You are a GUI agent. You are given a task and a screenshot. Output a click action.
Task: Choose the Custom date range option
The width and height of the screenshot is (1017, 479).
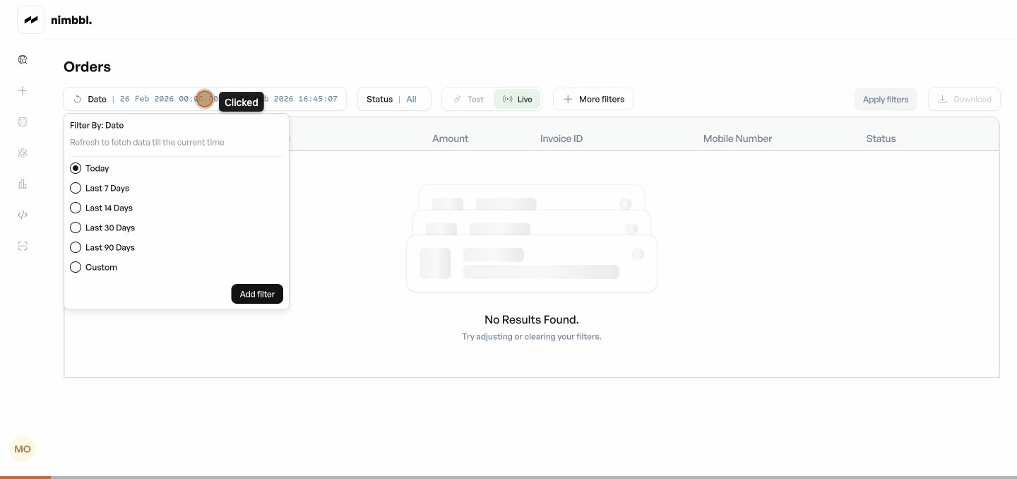[76, 267]
